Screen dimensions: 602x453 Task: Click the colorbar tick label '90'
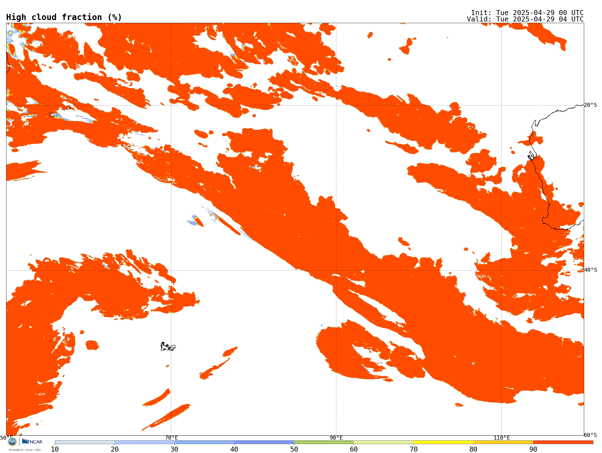point(533,449)
